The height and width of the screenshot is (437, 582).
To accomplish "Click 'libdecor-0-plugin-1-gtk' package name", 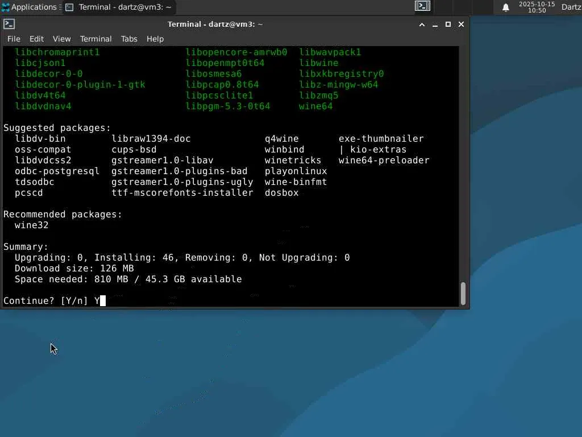I will pos(80,85).
